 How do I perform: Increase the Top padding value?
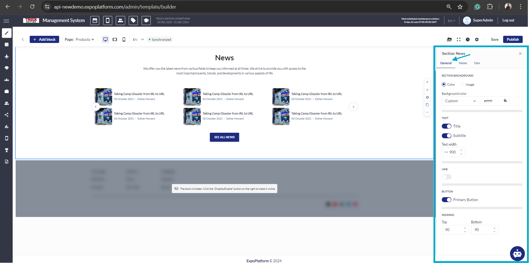[465, 228]
